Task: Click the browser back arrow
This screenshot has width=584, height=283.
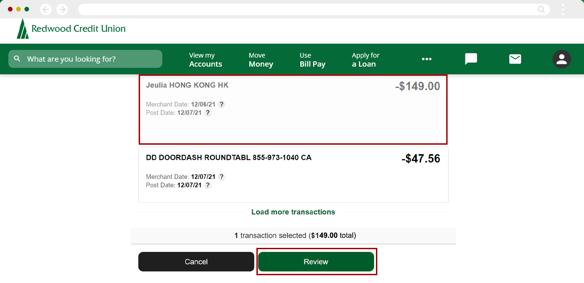Action: tap(46, 9)
